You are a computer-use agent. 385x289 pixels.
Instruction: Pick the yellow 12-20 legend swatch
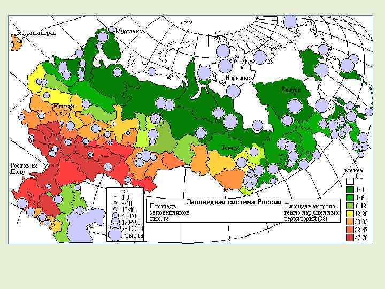coord(350,214)
